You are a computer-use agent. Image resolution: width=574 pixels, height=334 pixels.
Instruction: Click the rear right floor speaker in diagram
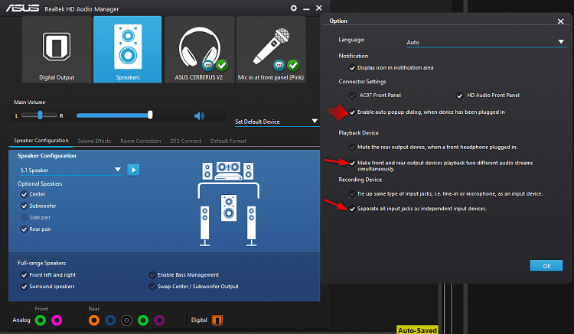pyautogui.click(x=251, y=225)
